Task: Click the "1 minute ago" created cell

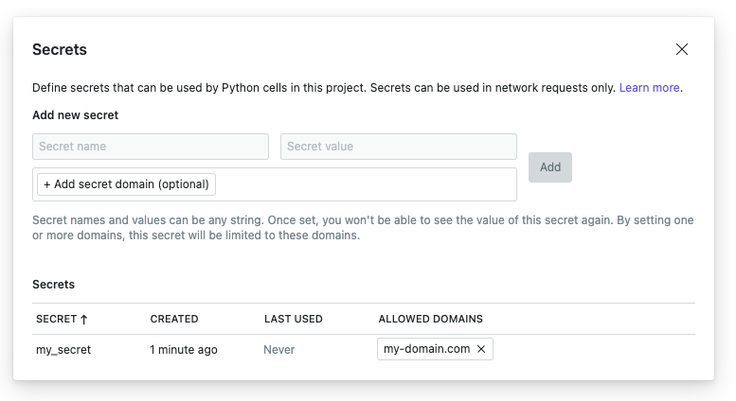Action: pos(184,350)
